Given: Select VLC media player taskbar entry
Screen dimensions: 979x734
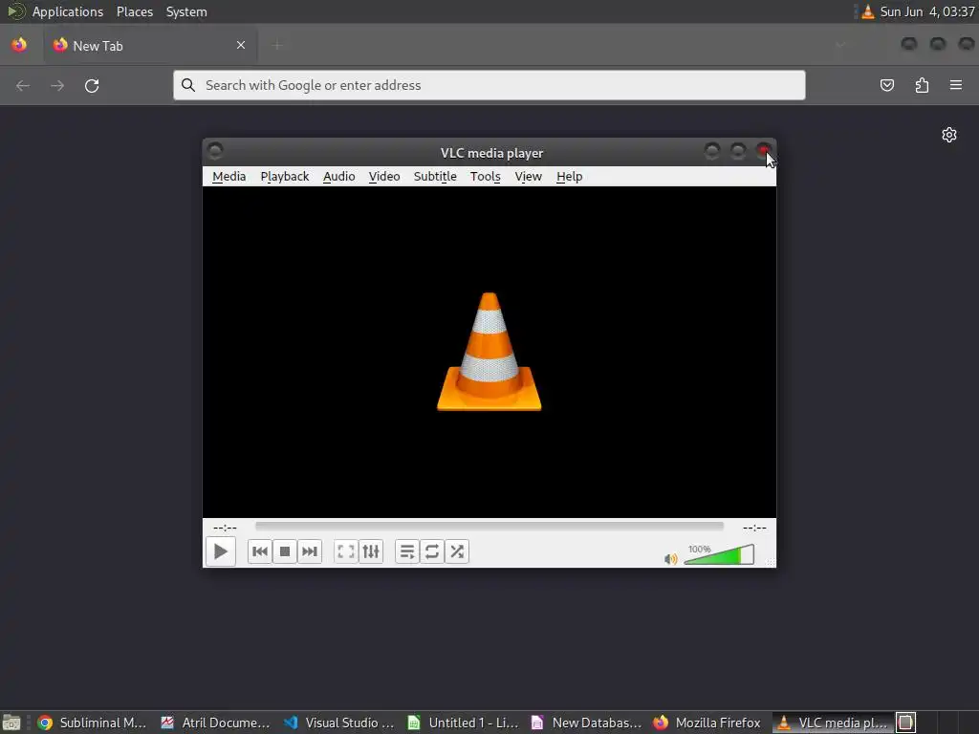Looking at the screenshot, I should tap(833, 723).
